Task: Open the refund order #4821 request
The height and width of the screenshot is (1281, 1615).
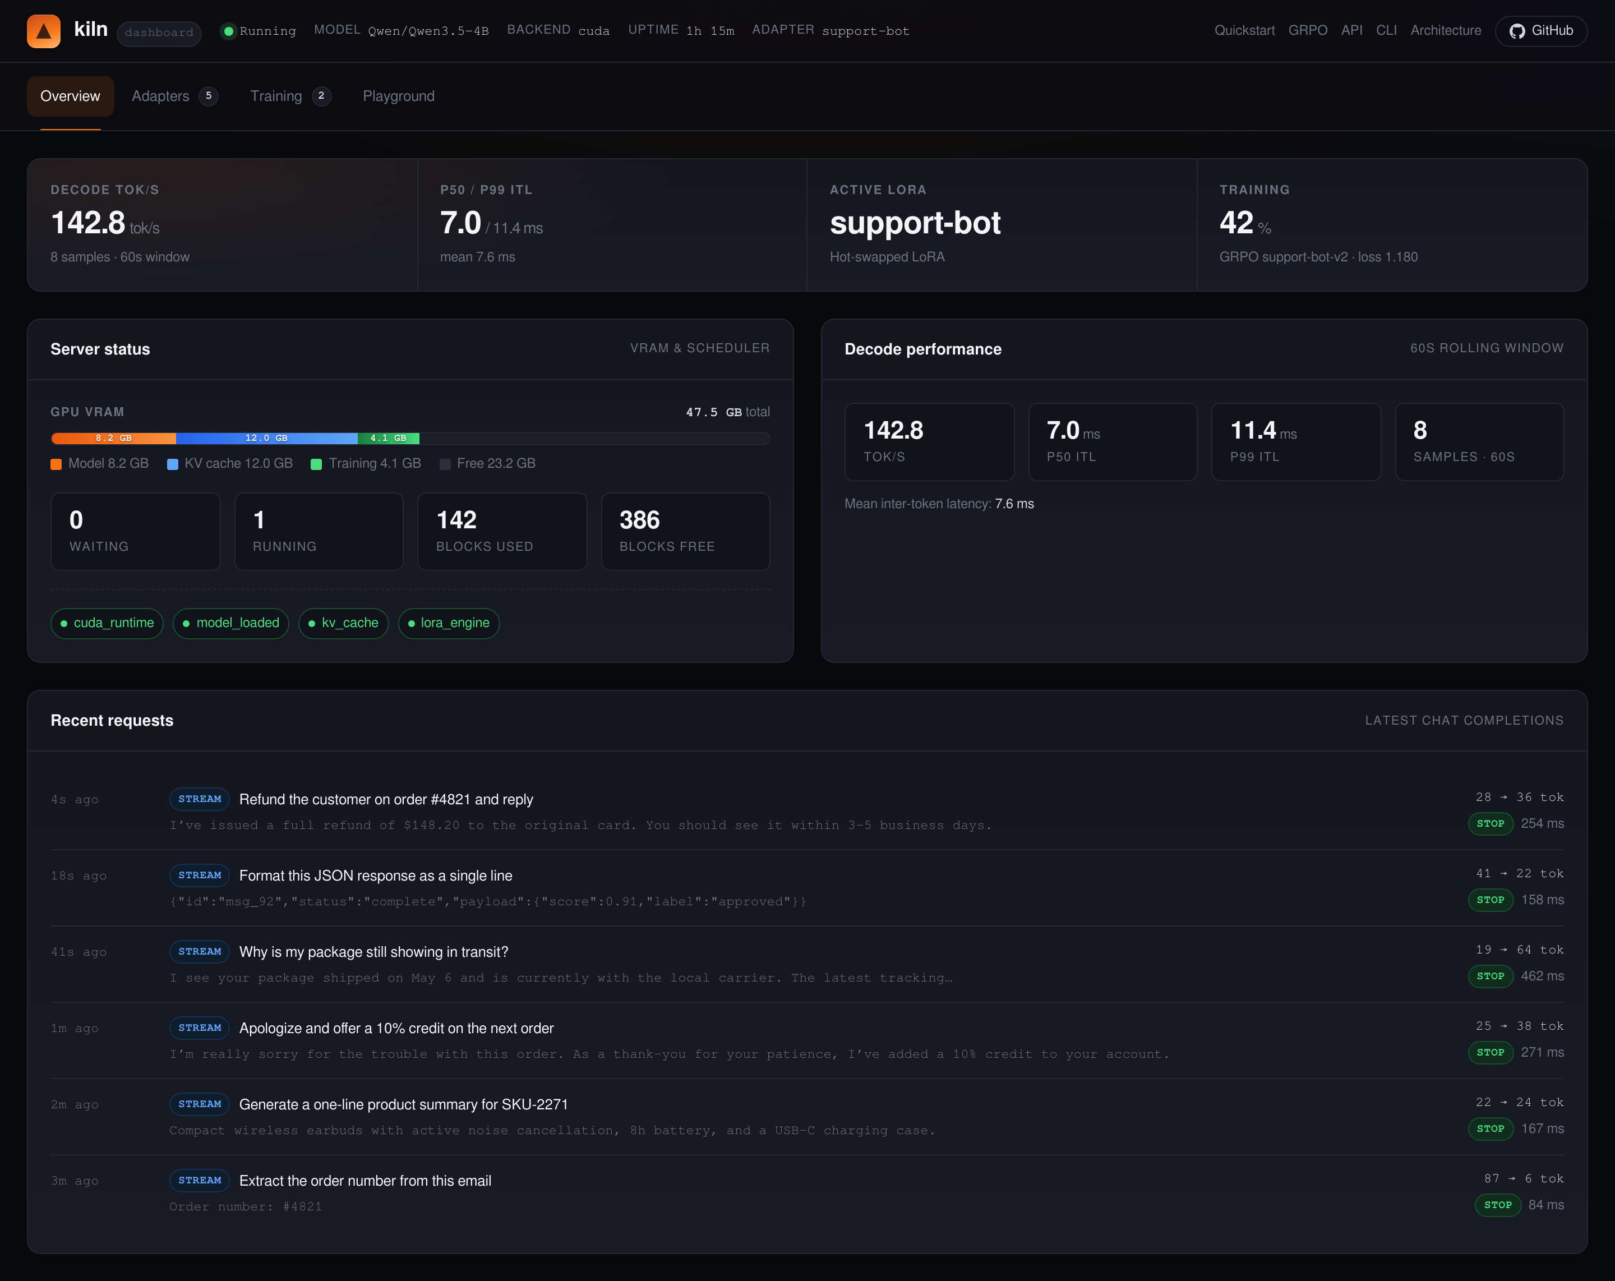Action: pyautogui.click(x=807, y=812)
